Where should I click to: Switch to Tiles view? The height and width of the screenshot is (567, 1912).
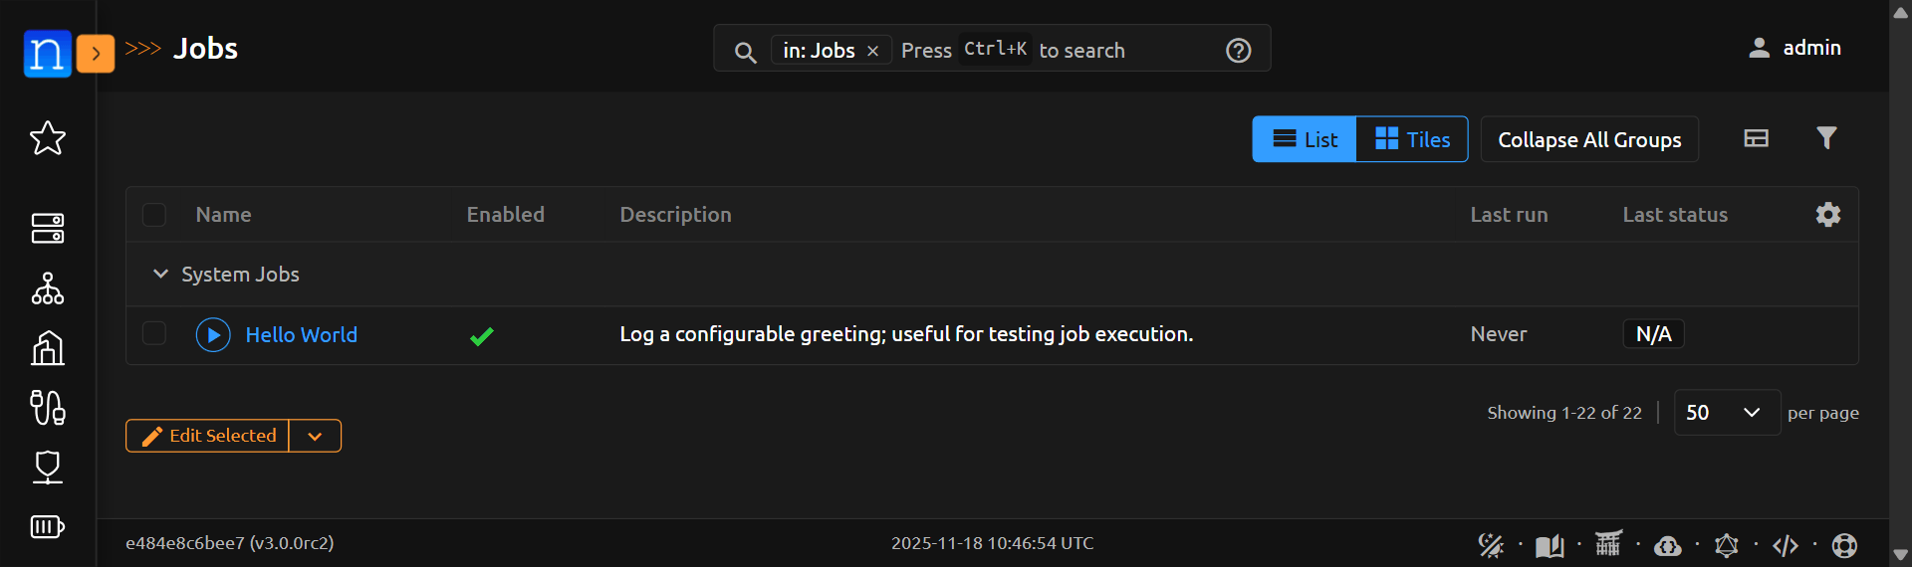[x=1412, y=139]
